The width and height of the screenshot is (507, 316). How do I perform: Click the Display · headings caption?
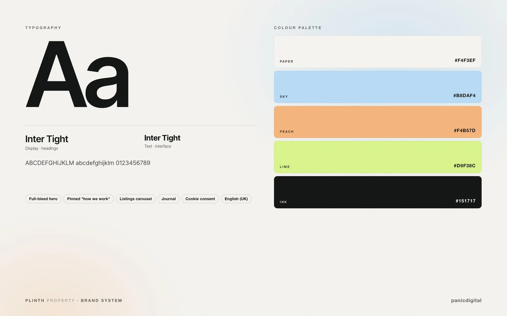pyautogui.click(x=42, y=149)
